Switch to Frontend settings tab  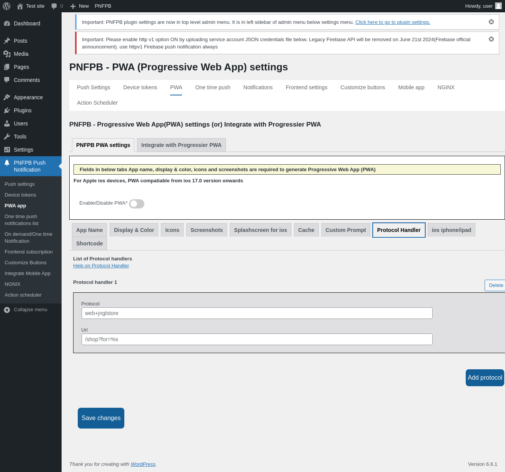(306, 87)
